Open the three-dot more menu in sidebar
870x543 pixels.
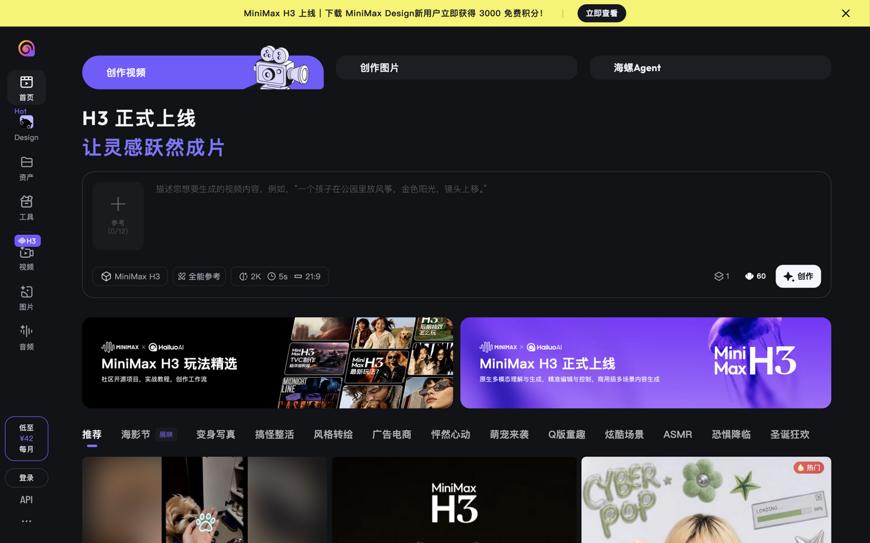27,521
